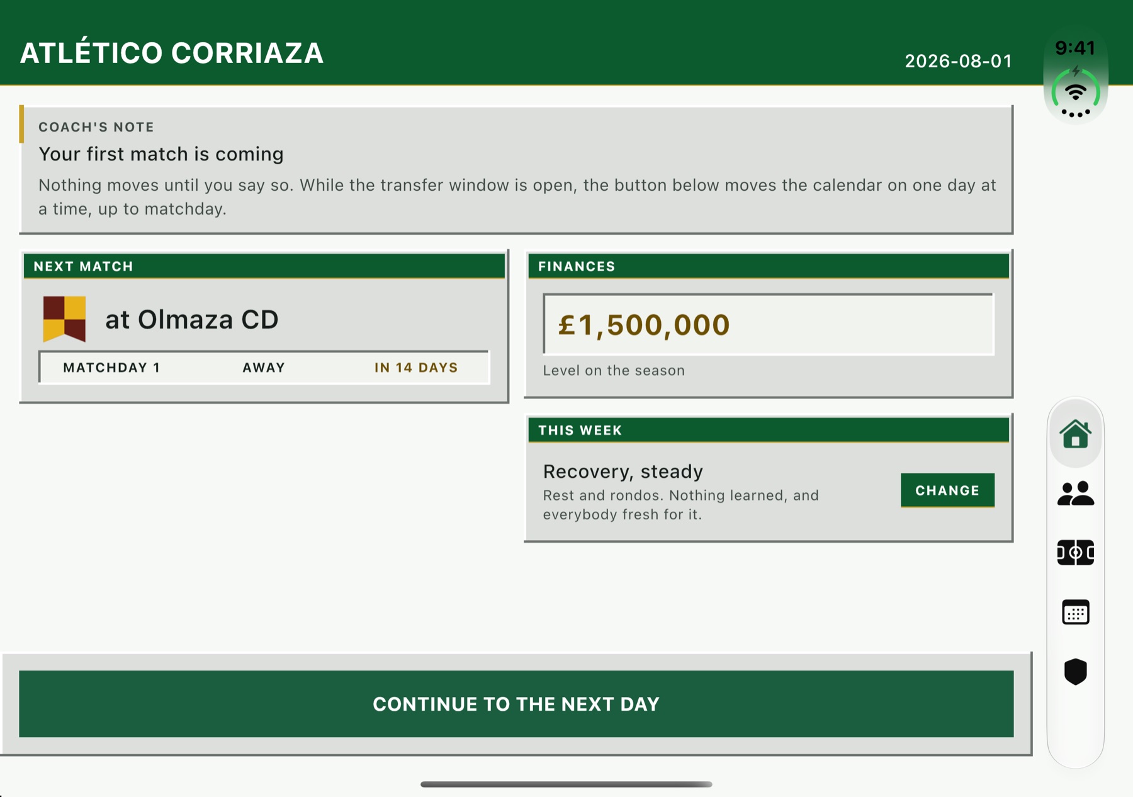Select the Next Match panel header
The image size is (1133, 797).
pyautogui.click(x=264, y=266)
